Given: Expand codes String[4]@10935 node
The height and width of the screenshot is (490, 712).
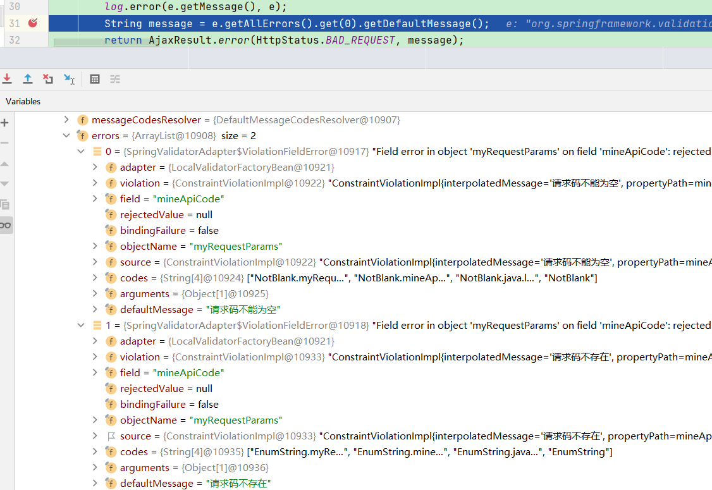Looking at the screenshot, I should 95,451.
